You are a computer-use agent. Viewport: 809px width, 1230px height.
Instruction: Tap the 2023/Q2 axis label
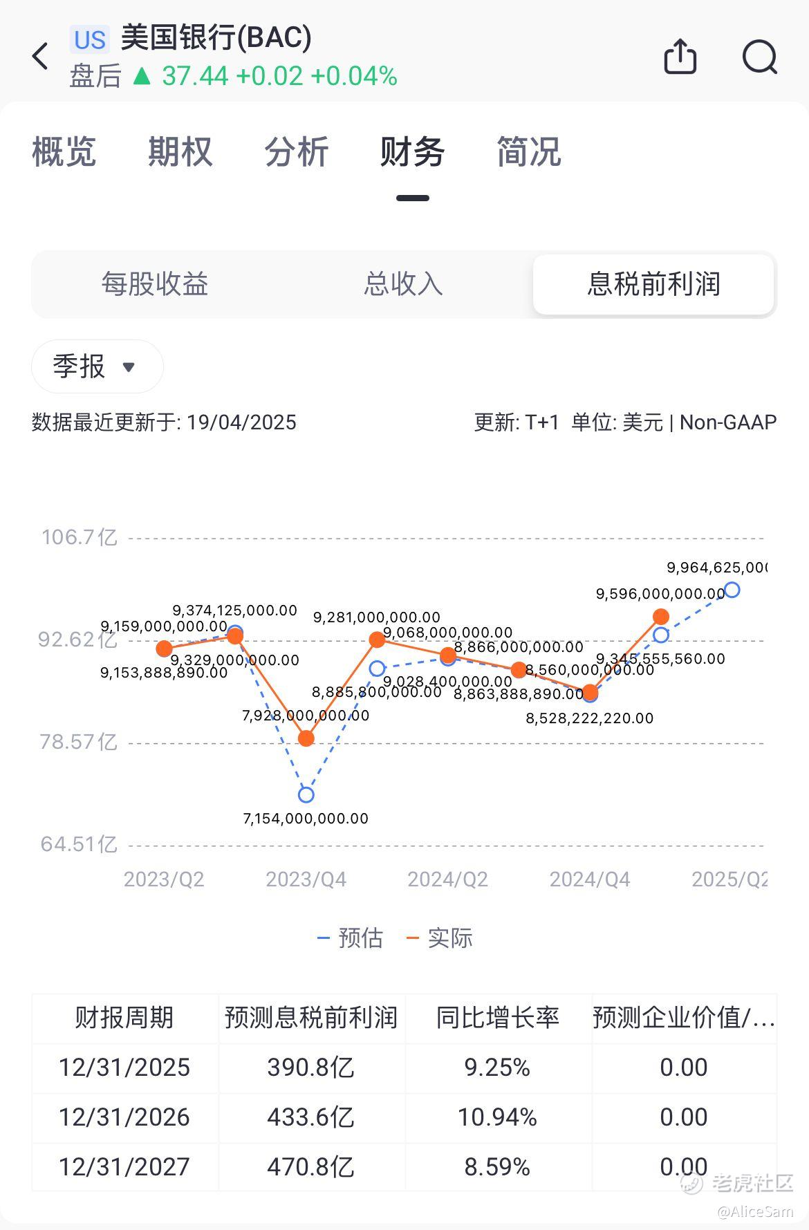[164, 879]
